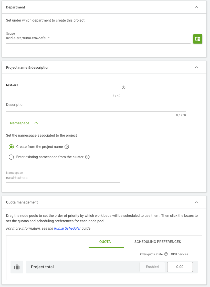Click the Enabled over-quota state button

click(x=152, y=267)
